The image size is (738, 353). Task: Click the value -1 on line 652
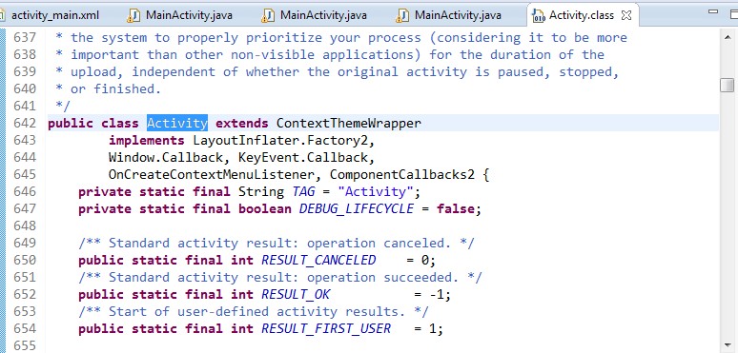click(x=437, y=295)
